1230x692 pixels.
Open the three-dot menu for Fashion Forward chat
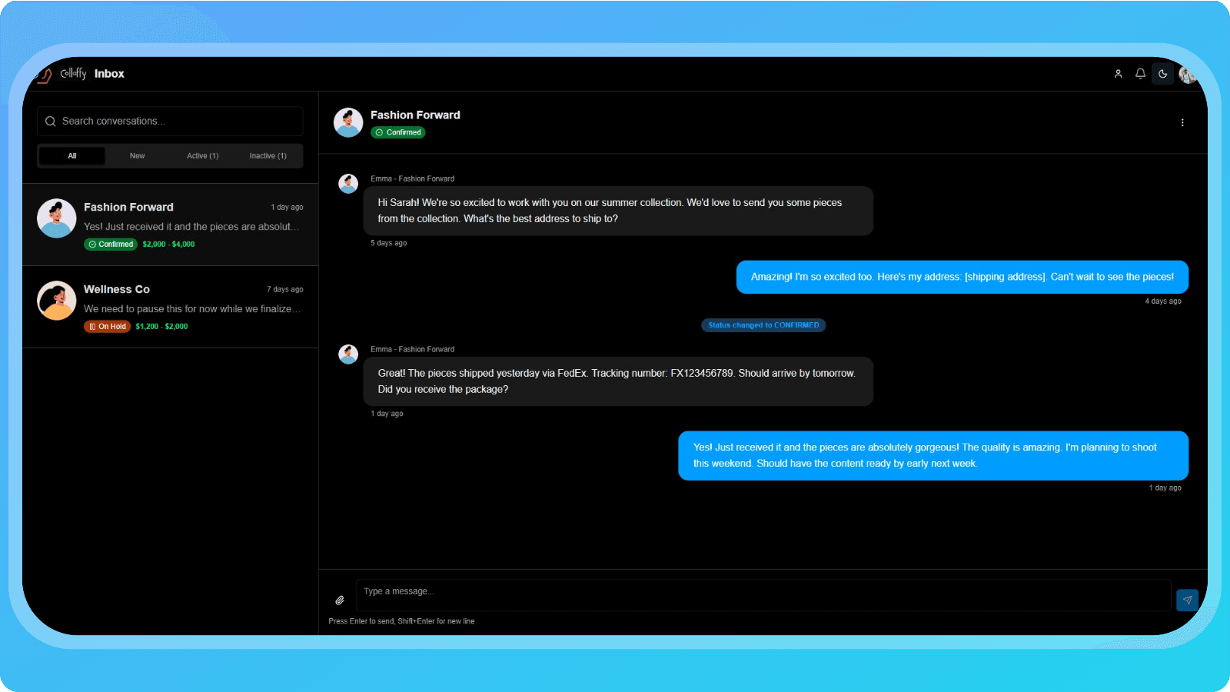(1182, 122)
